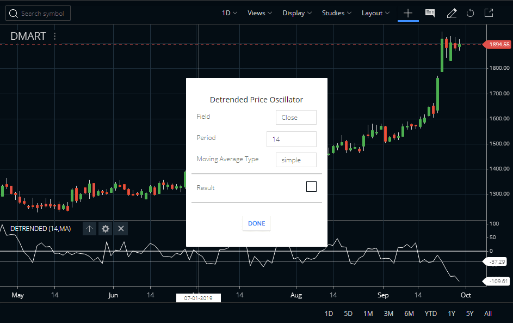Viewport: 513px width, 323px height.
Task: Click the Oct label on time axis
Action: pos(466,295)
